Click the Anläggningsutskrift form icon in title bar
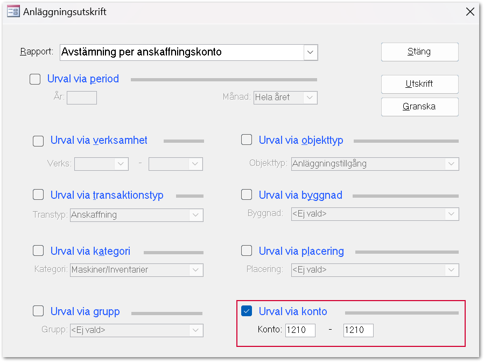 pos(13,11)
